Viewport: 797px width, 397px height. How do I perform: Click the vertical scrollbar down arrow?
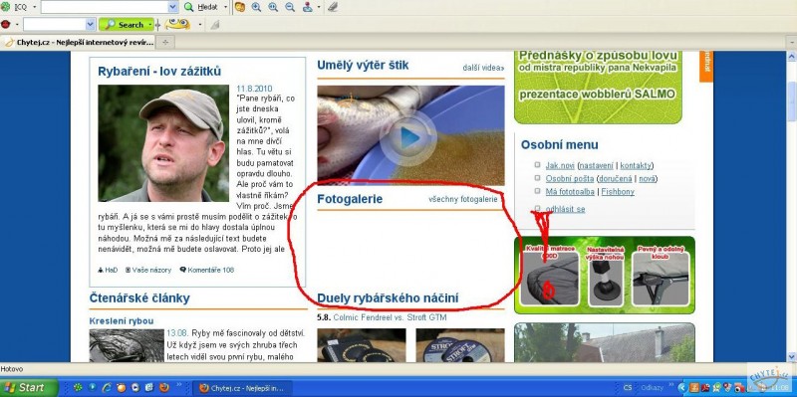tap(791, 357)
